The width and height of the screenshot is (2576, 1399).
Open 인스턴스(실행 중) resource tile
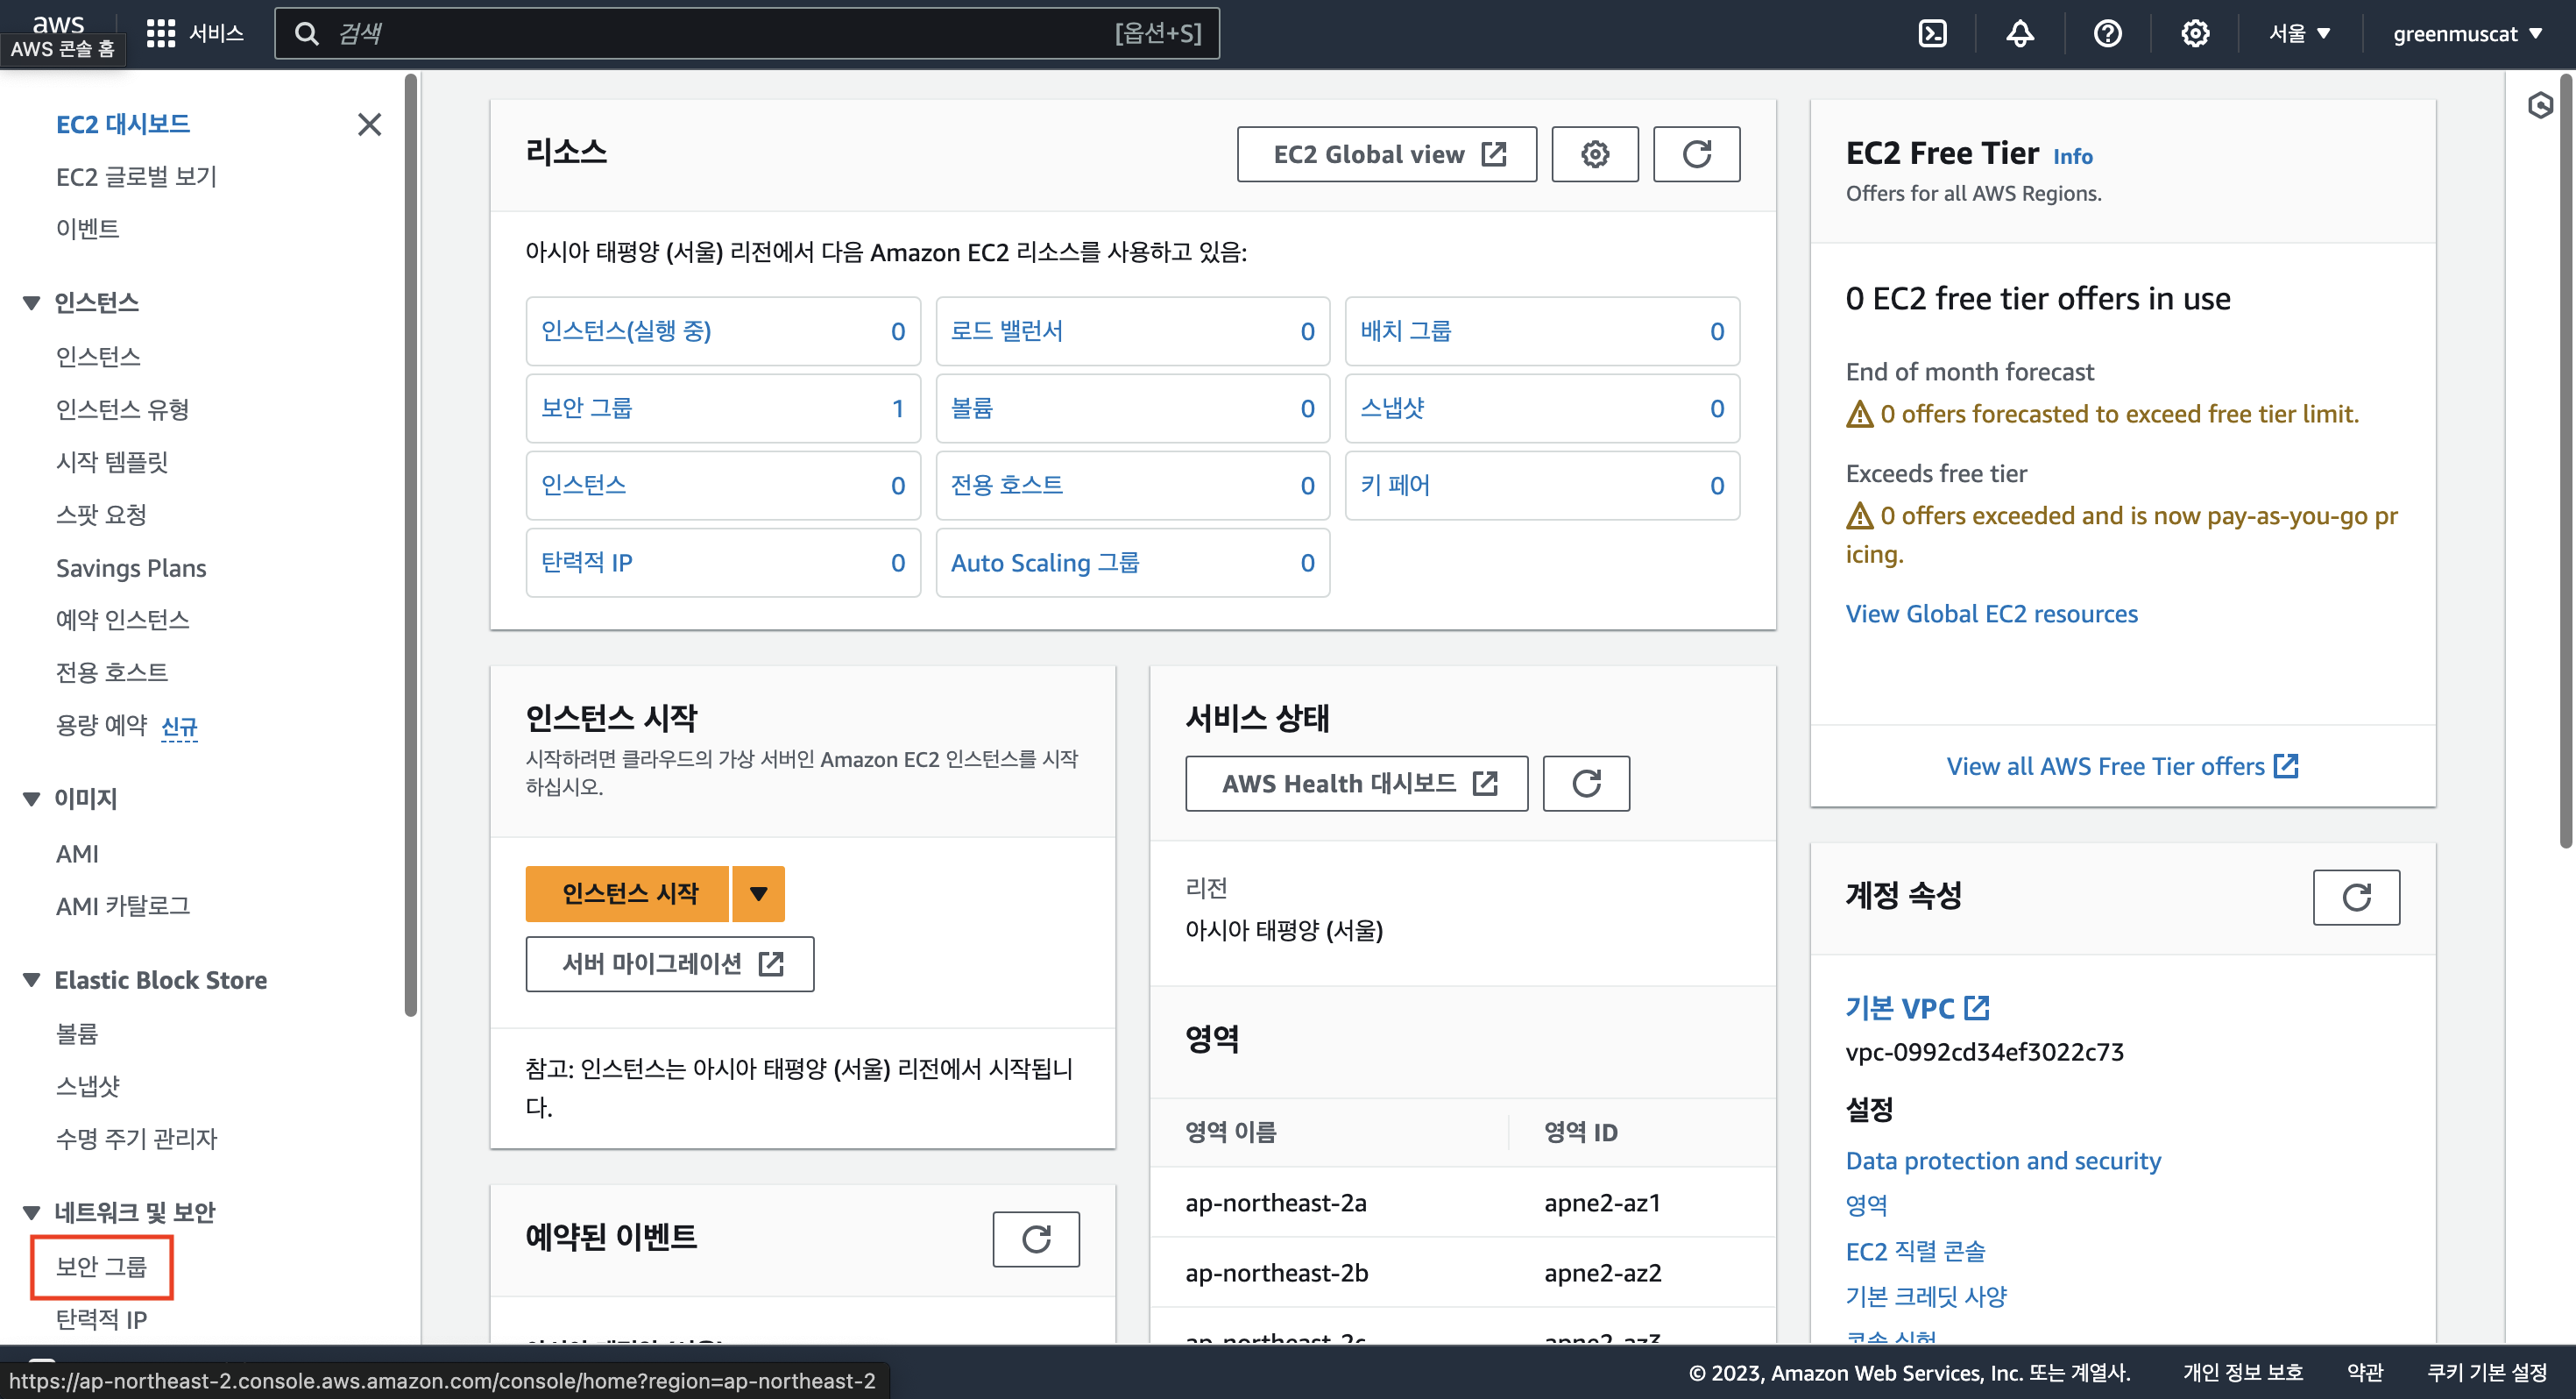pyautogui.click(x=723, y=331)
